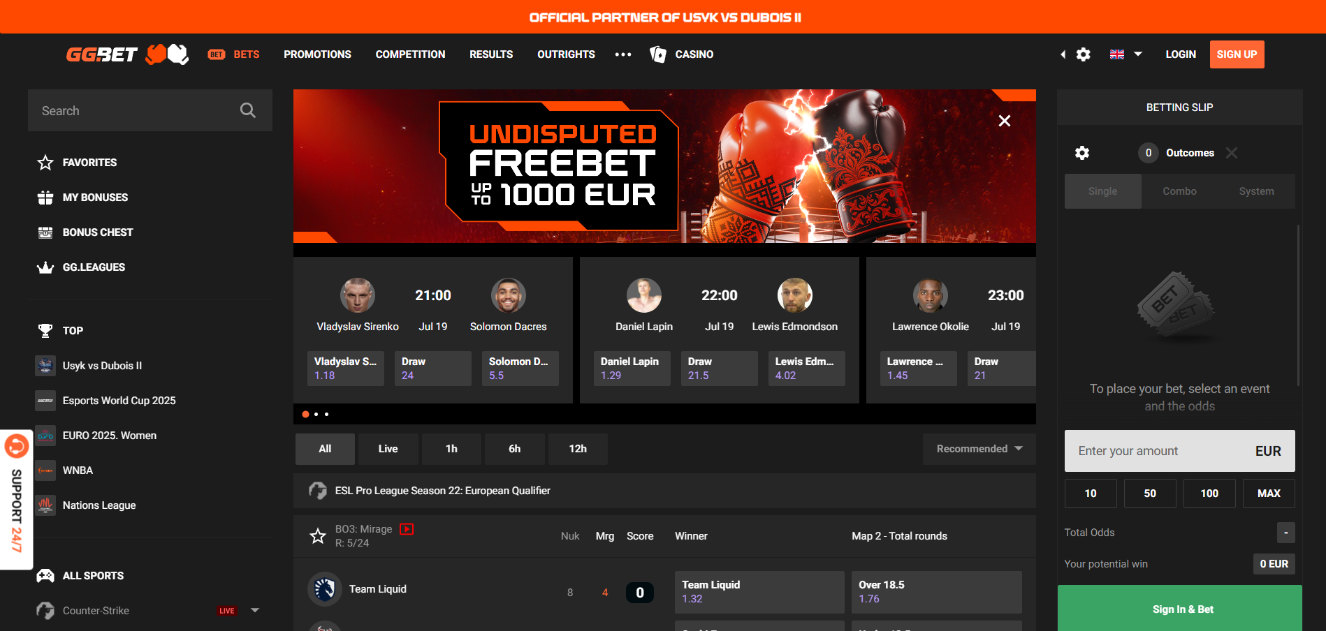Expand the Counter-Strike sports entry
Image resolution: width=1326 pixels, height=631 pixels.
pos(255,611)
